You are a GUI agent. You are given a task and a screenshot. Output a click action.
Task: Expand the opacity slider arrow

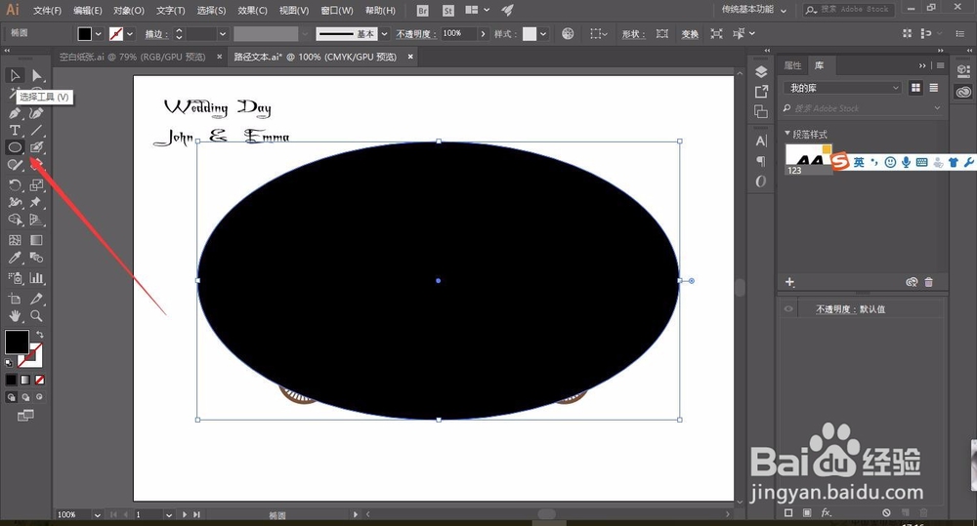(x=483, y=33)
